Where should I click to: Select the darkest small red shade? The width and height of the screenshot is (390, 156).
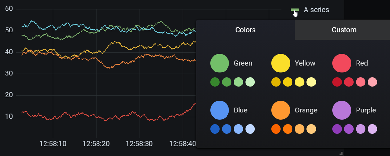click(x=337, y=82)
